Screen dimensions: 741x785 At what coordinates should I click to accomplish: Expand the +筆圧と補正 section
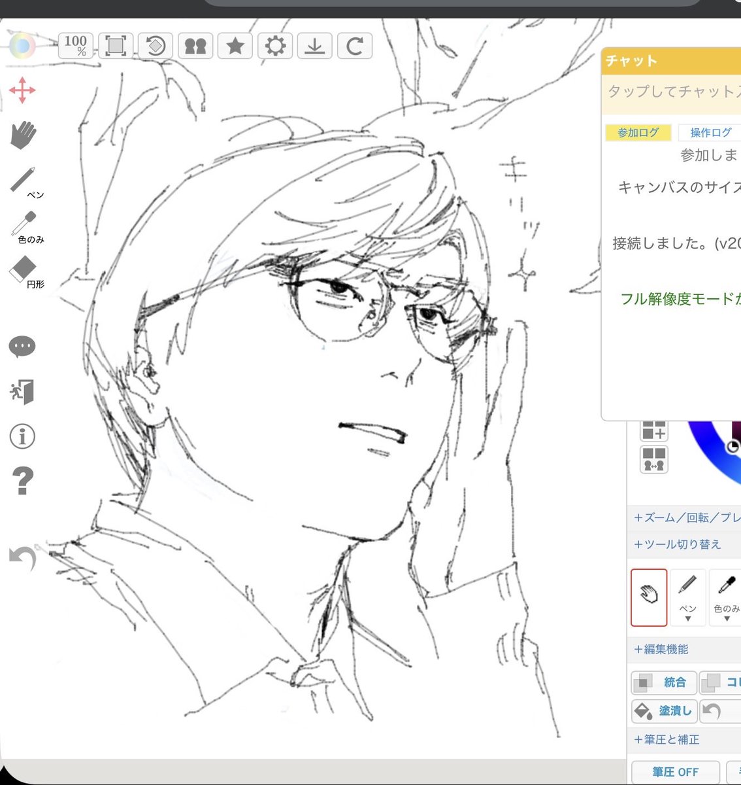point(684,740)
